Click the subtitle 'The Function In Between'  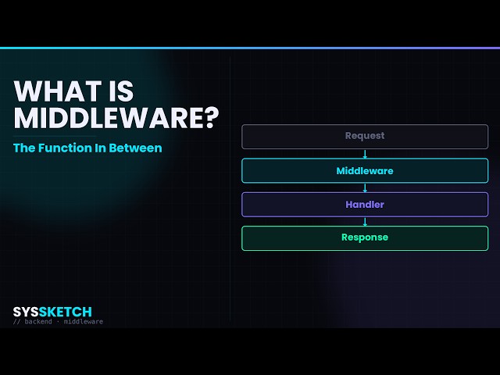87,148
